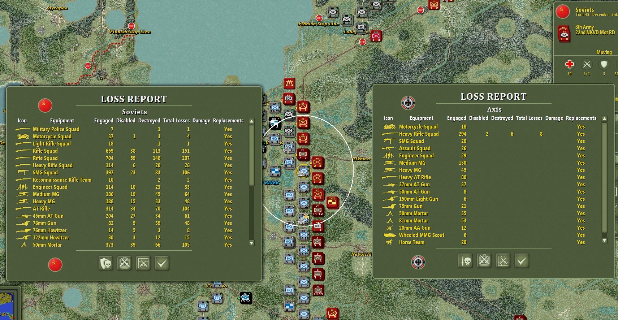Viewport: 618px width, 320px height.
Task: Click the Wheeled MMG Scout vehicle icon
Action: (x=389, y=235)
